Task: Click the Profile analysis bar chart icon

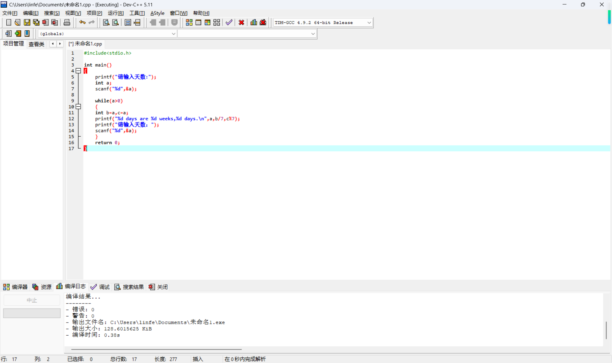Action: point(254,22)
